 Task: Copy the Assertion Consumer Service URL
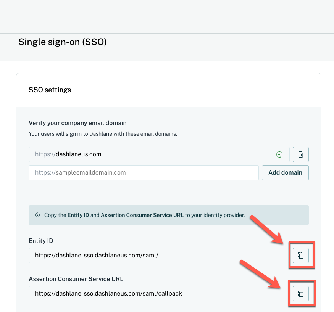[x=300, y=294]
